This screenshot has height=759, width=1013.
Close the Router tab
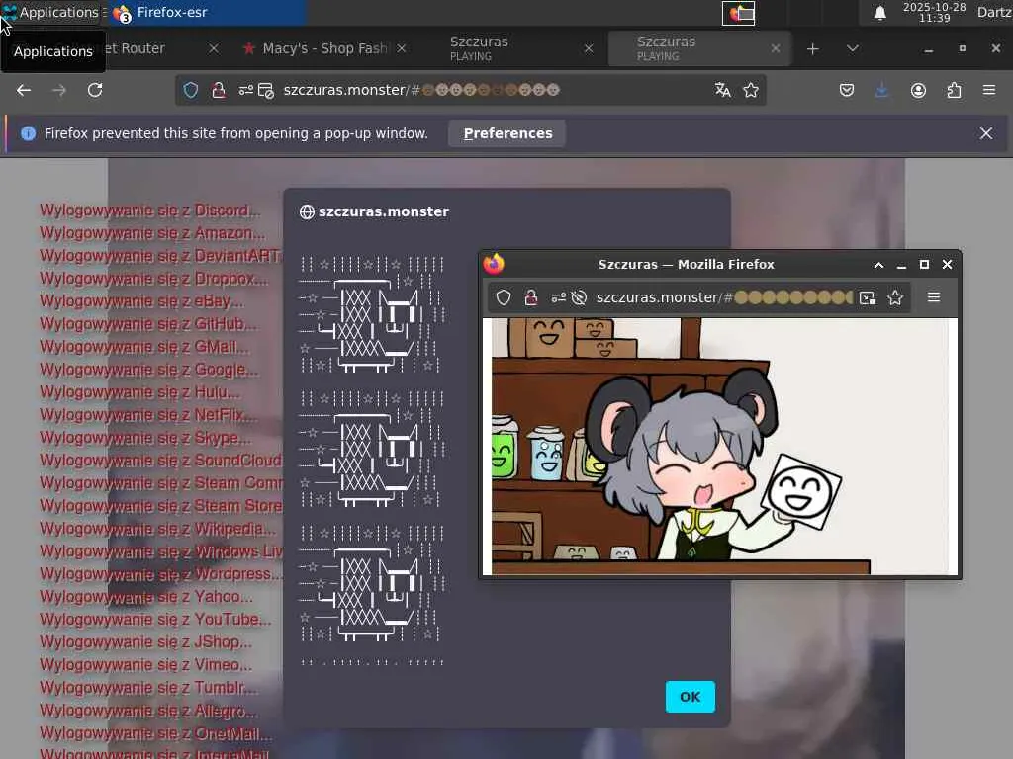click(x=214, y=49)
